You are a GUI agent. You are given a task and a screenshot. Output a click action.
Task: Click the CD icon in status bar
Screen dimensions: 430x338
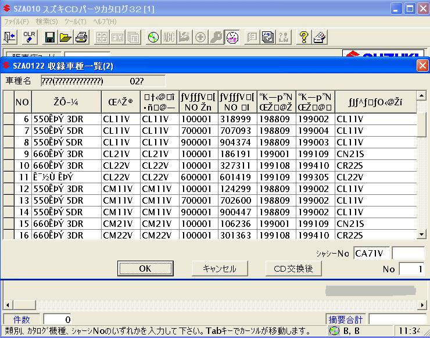[x=334, y=330]
